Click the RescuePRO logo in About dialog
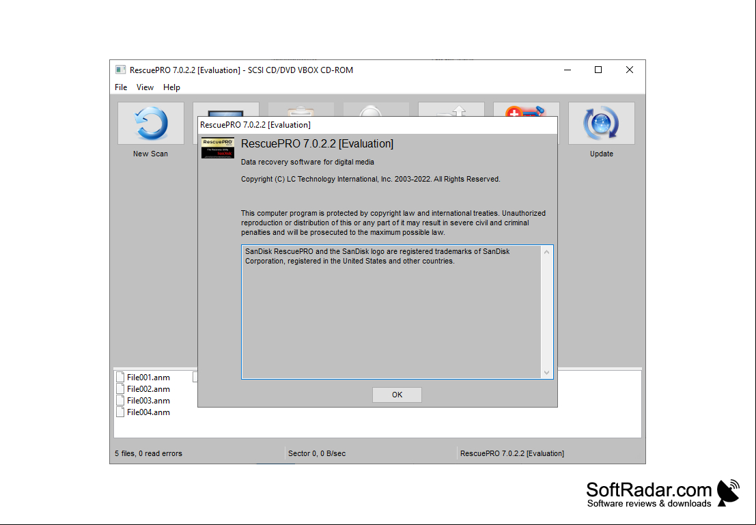This screenshot has height=525, width=756. 218,147
